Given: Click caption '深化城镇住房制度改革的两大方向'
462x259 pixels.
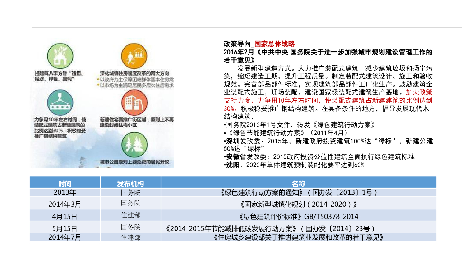Looking at the screenshot, I should click(x=134, y=73).
